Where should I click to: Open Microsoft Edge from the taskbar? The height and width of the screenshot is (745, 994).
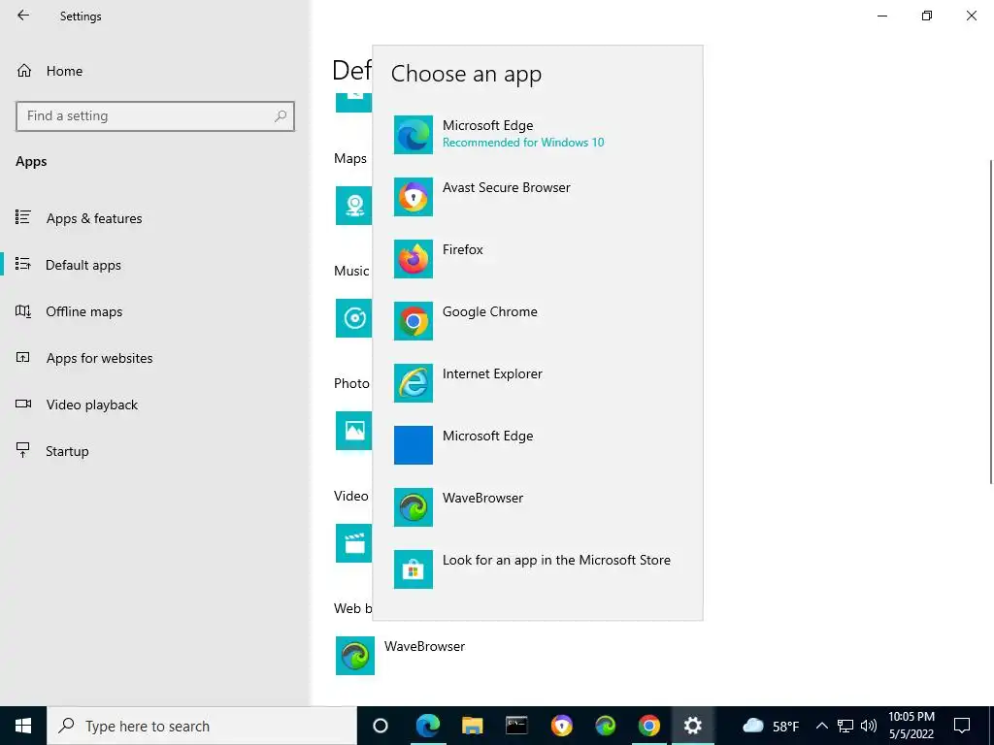click(x=428, y=726)
